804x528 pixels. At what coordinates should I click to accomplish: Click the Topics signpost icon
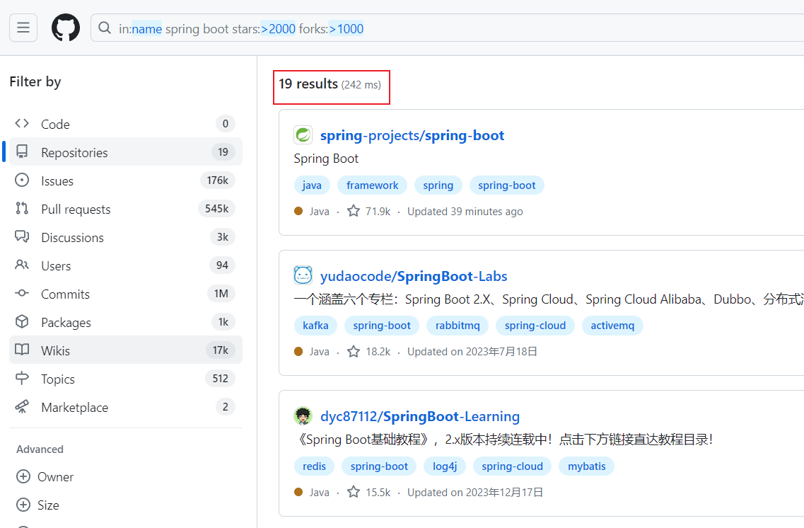(x=22, y=378)
